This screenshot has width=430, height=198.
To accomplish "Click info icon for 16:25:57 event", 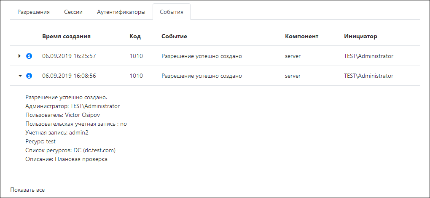I will (29, 56).
